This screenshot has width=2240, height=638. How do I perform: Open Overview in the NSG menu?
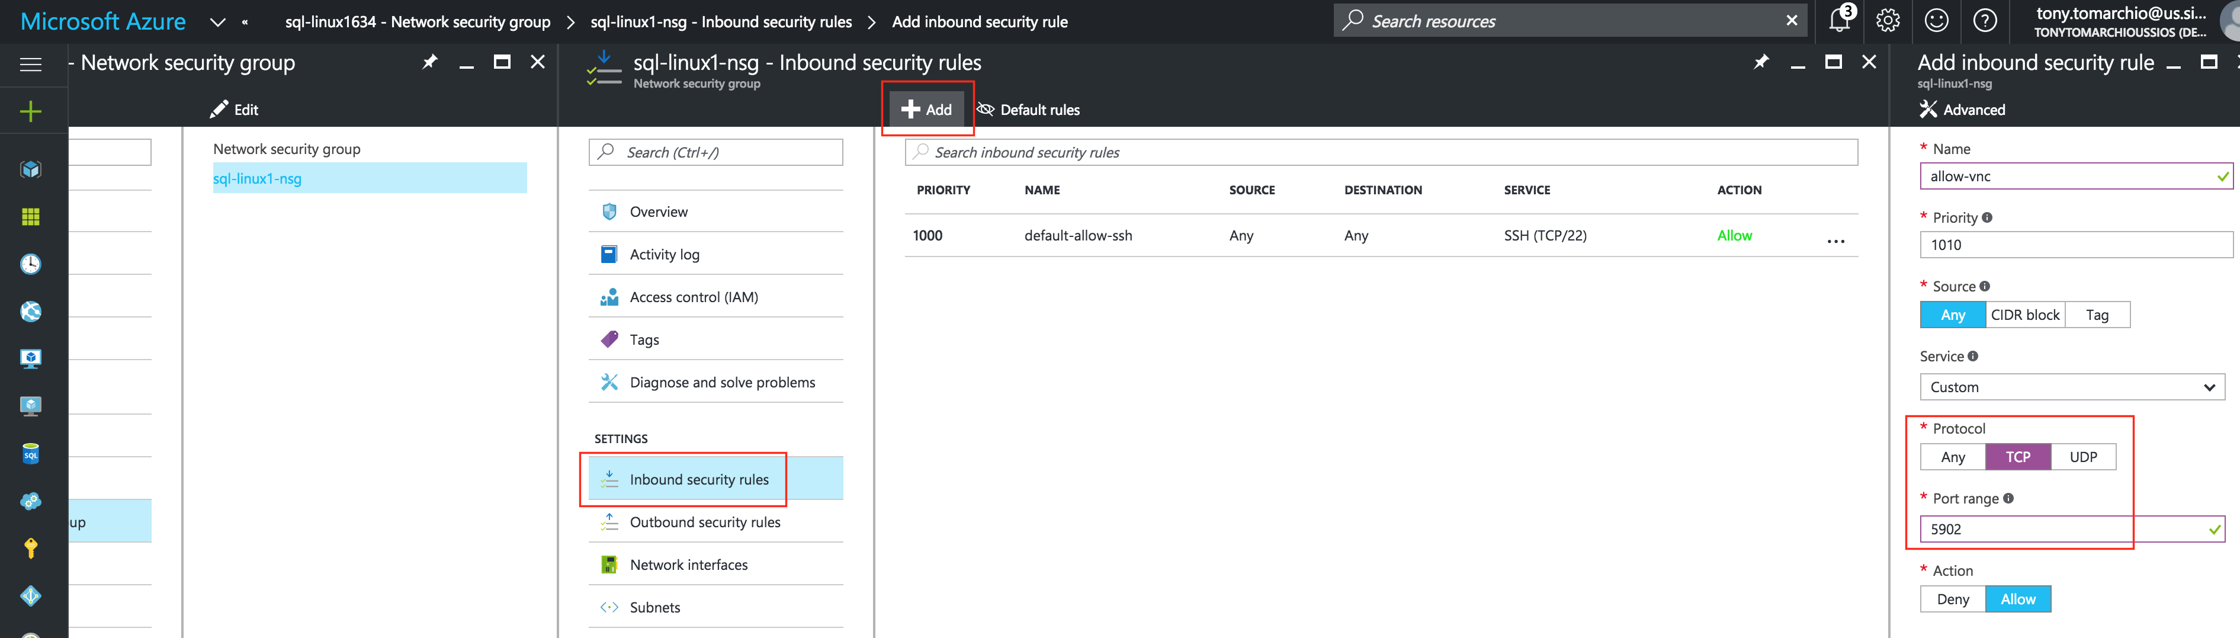click(715, 211)
